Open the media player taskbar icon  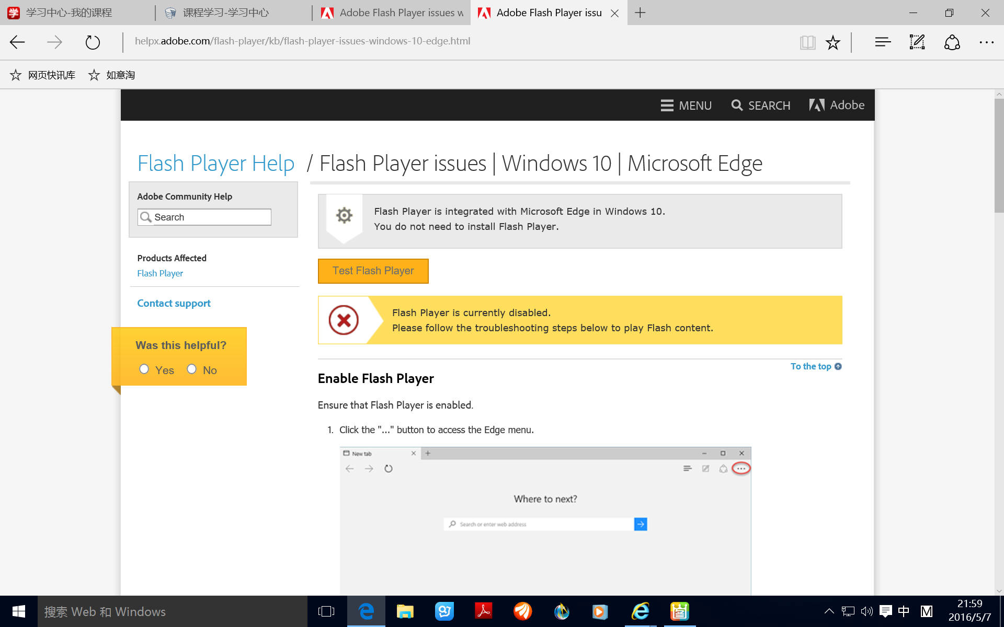(x=600, y=611)
